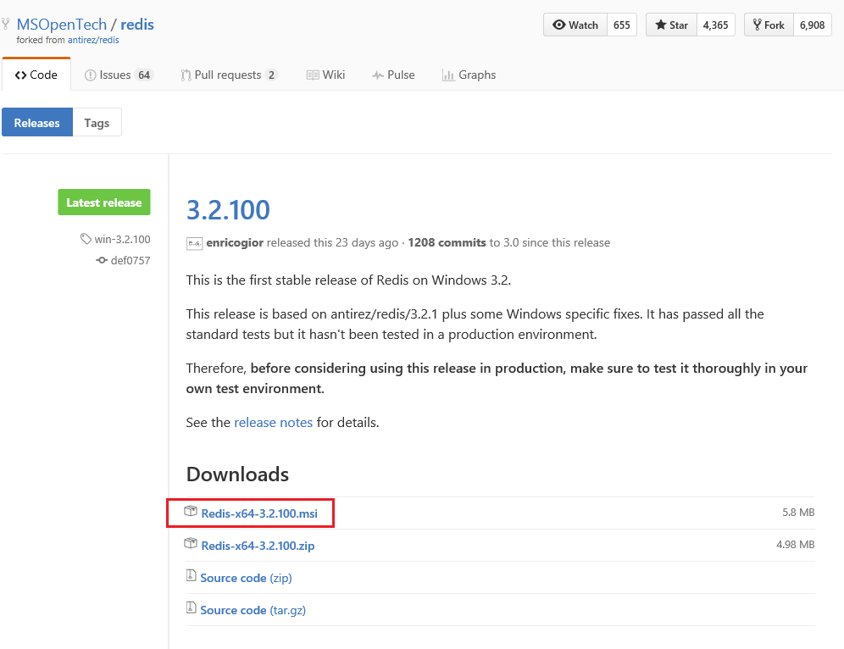Viewport: 844px width, 649px height.
Task: Open the release notes link
Action: 274,423
